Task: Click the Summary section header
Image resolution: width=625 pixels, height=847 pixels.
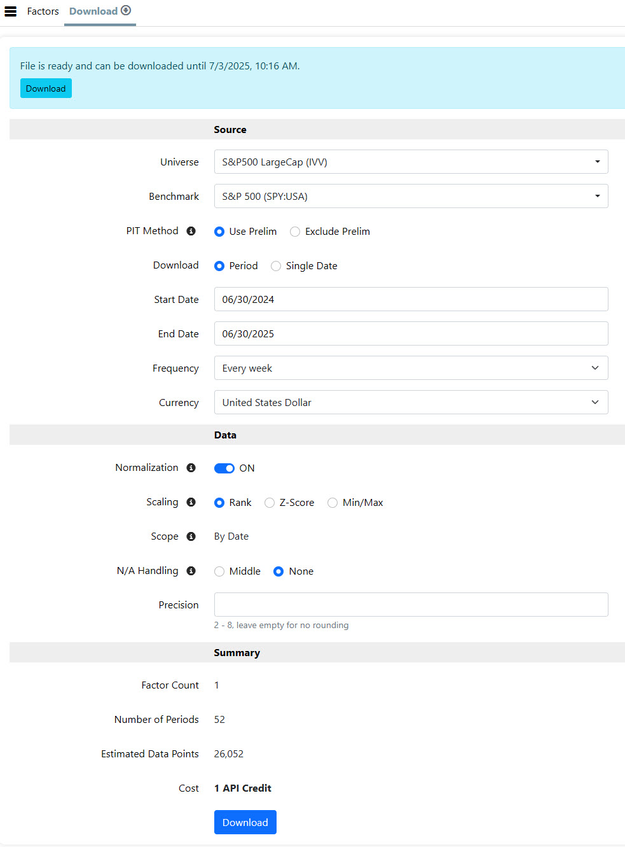Action: pos(237,652)
